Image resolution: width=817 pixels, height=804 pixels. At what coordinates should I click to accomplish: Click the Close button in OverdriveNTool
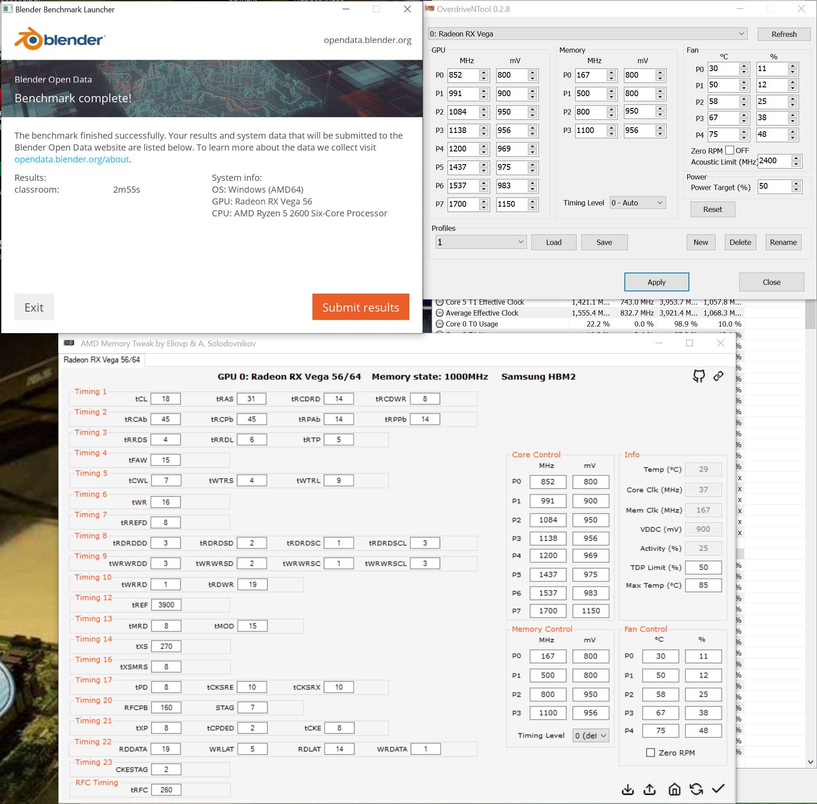[x=771, y=282]
